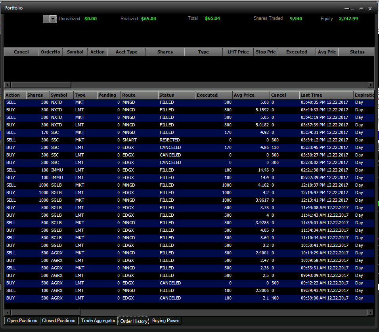Select the REJECTED SSC order row
Image resolution: width=379 pixels, height=332 pixels.
(189, 140)
